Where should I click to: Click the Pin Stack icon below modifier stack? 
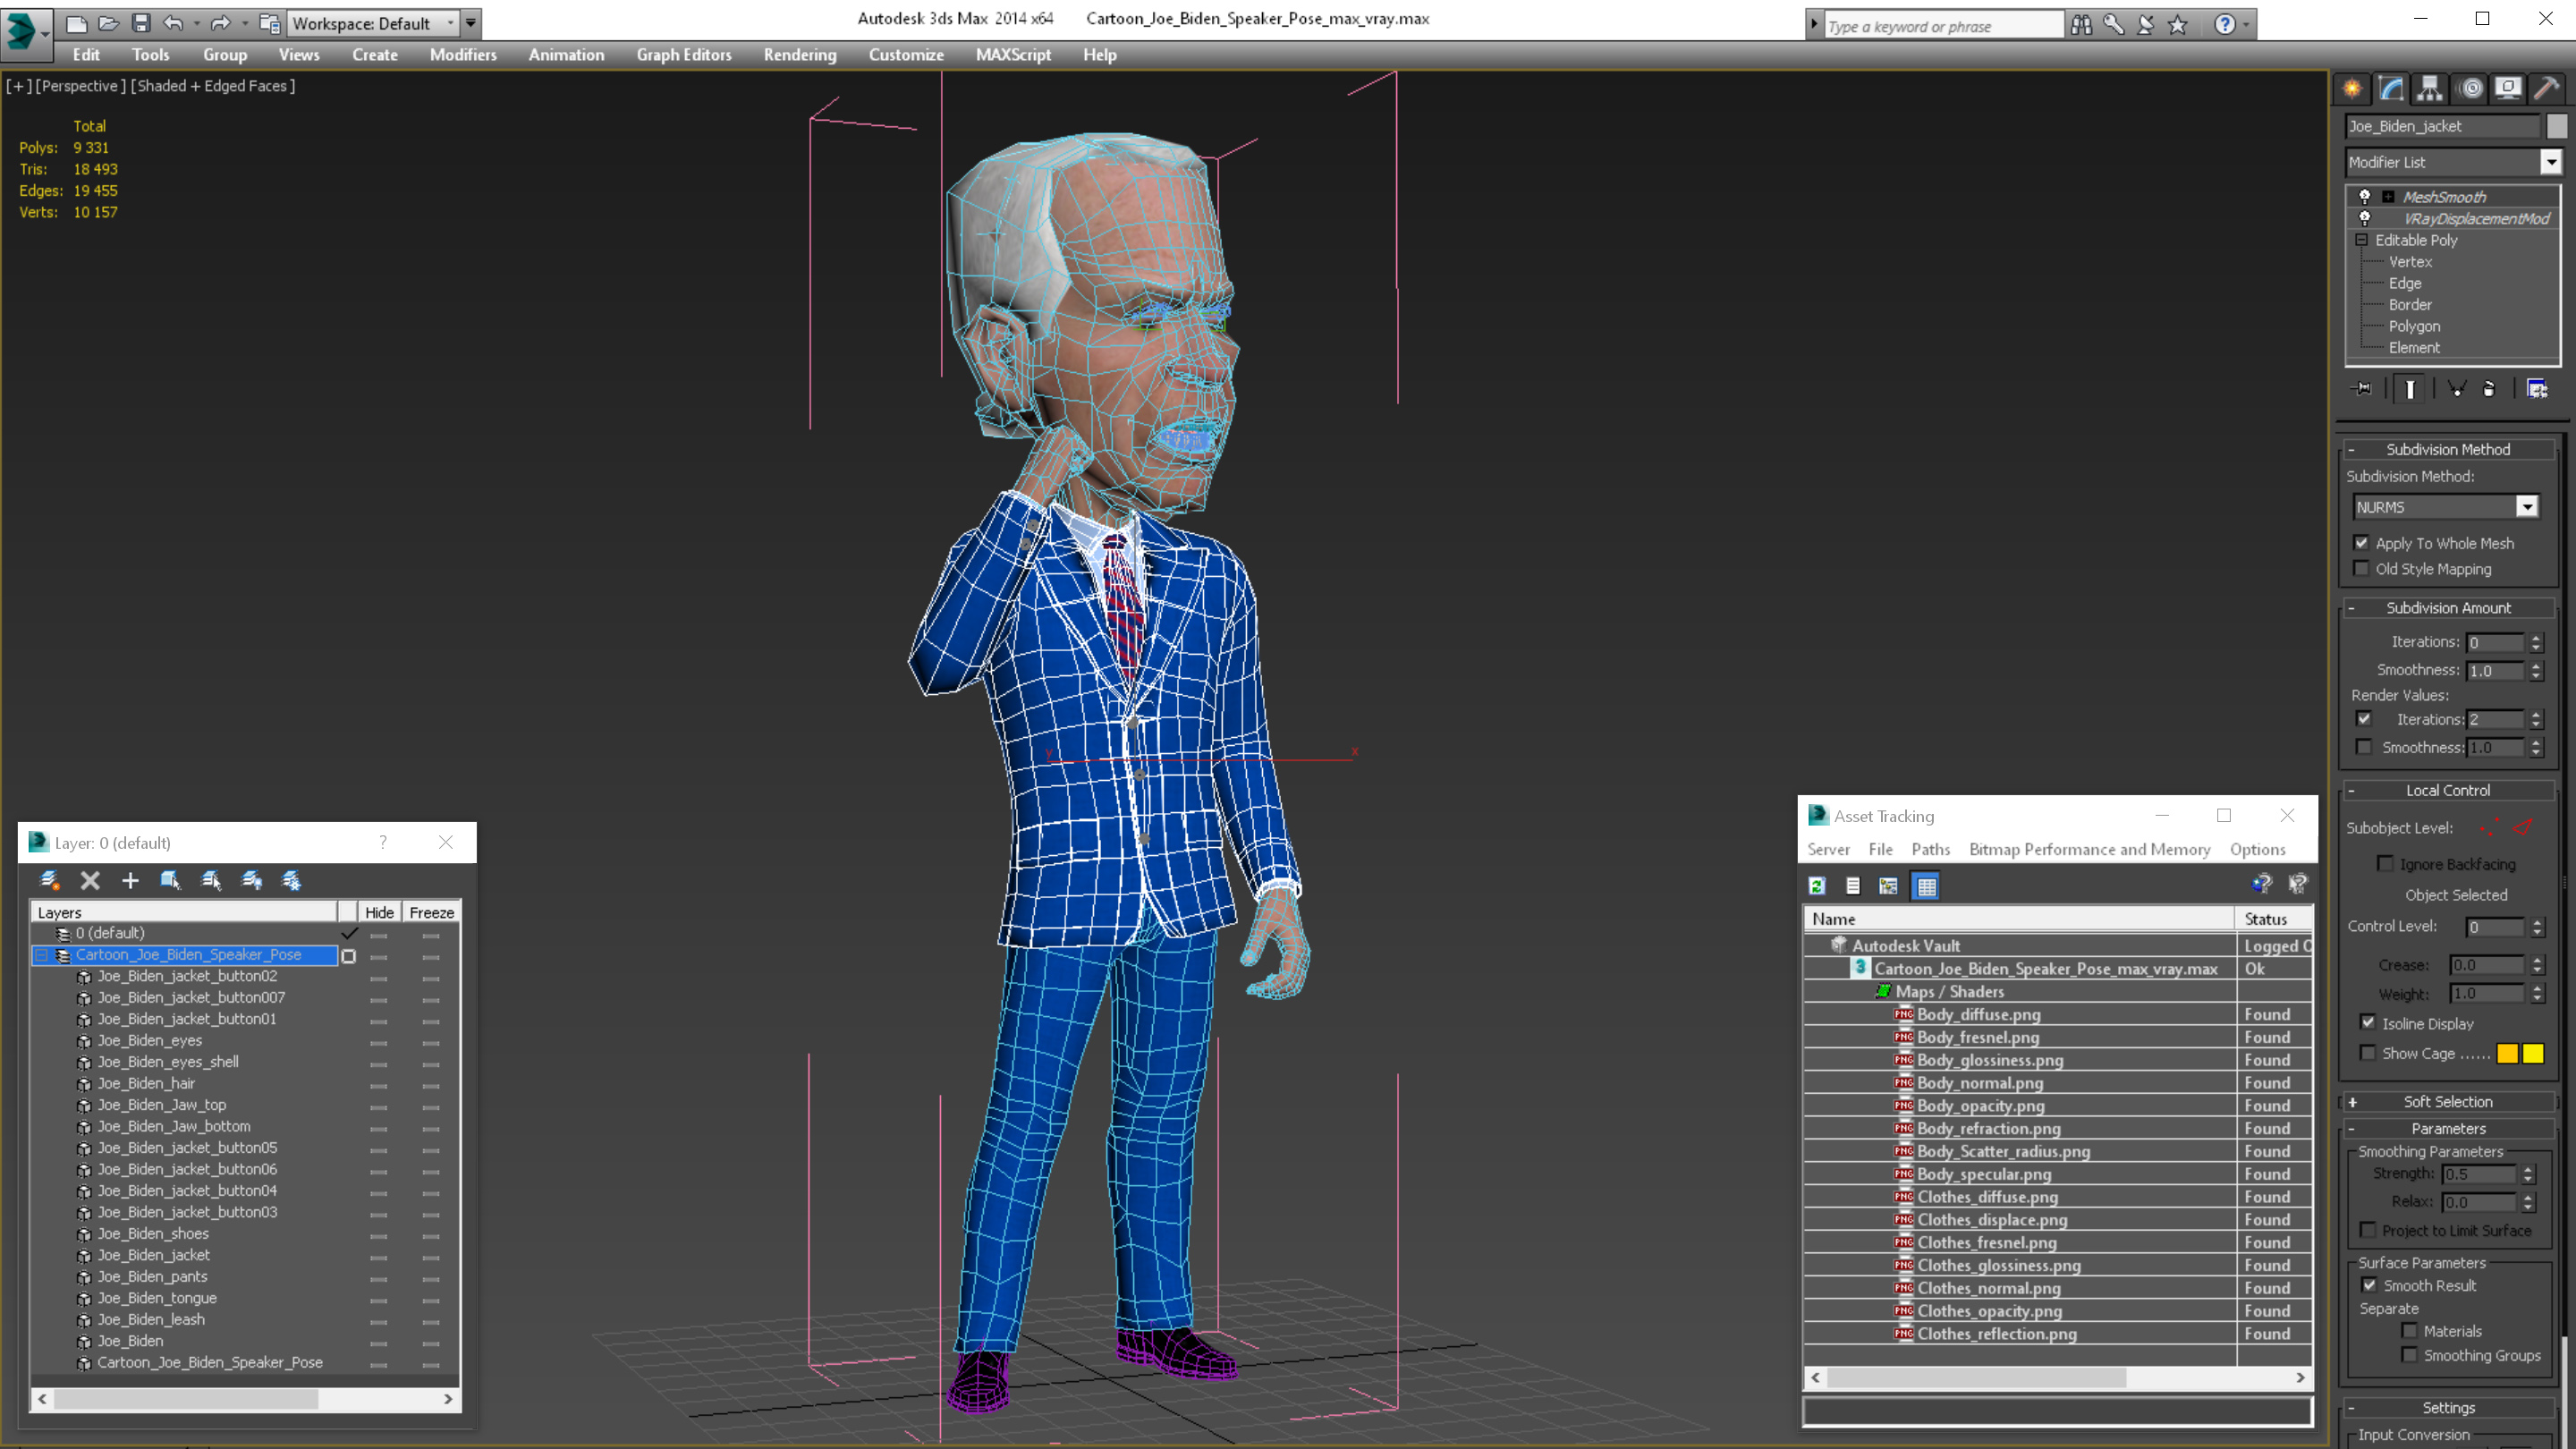(x=2362, y=389)
